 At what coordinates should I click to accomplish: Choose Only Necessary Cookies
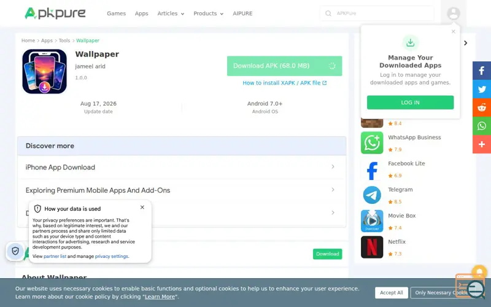(x=441, y=293)
